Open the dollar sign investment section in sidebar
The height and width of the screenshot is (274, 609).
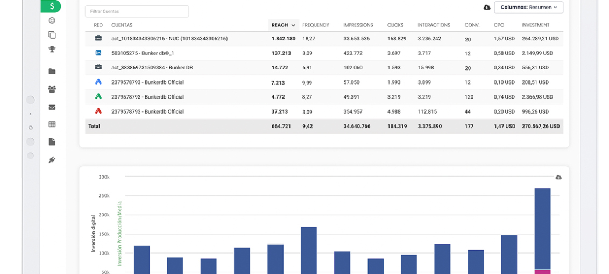tap(51, 6)
